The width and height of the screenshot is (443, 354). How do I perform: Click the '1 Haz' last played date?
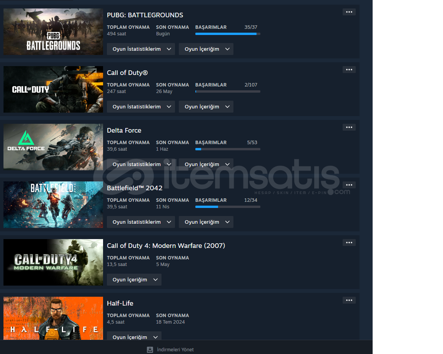pos(162,149)
